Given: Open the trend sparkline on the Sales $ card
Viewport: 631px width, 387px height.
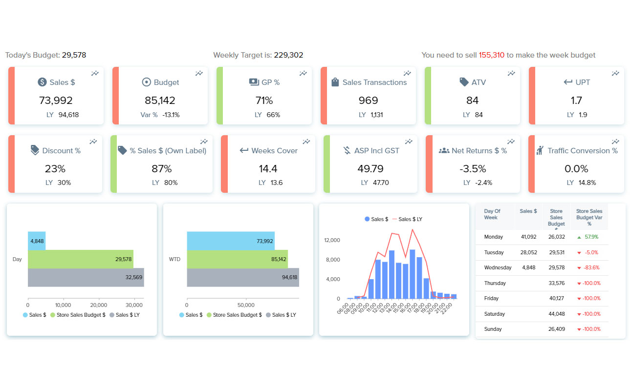Looking at the screenshot, I should pyautogui.click(x=95, y=73).
